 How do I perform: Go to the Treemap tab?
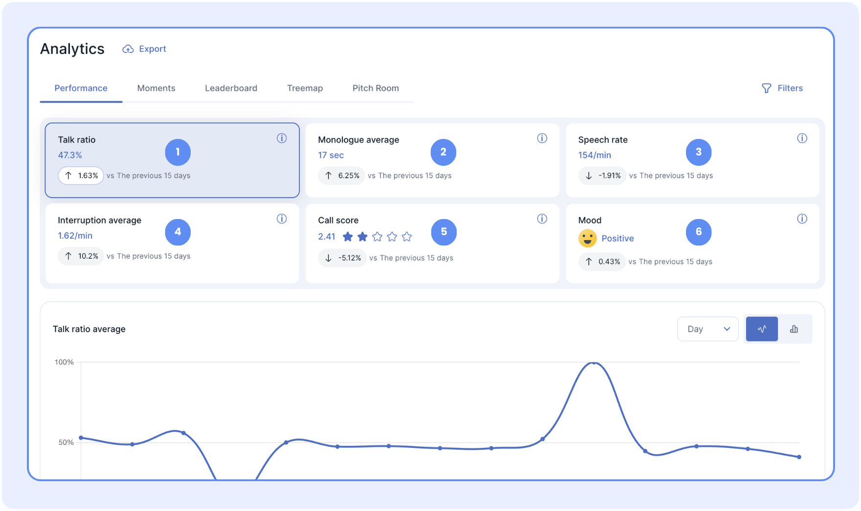point(305,88)
